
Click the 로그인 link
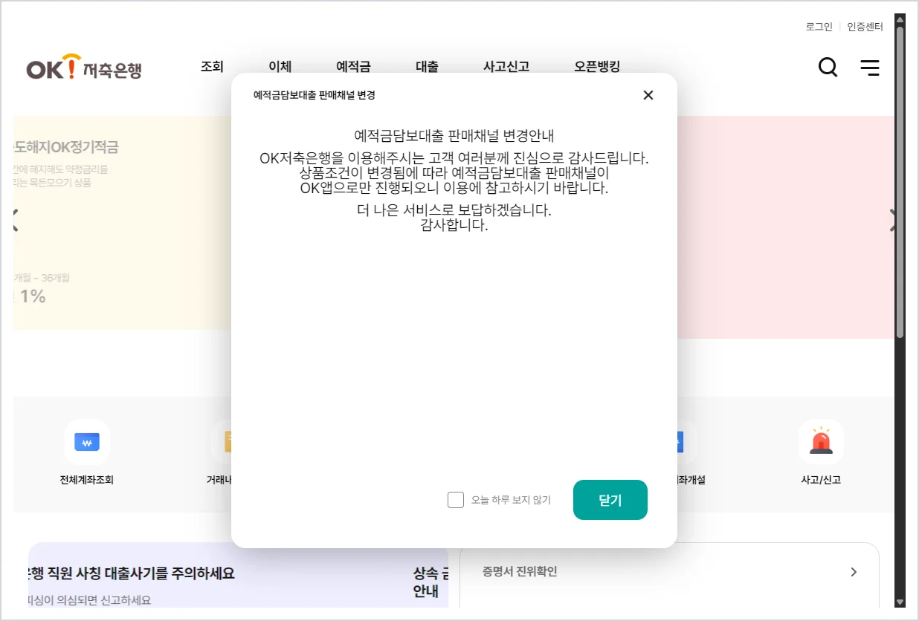point(819,27)
